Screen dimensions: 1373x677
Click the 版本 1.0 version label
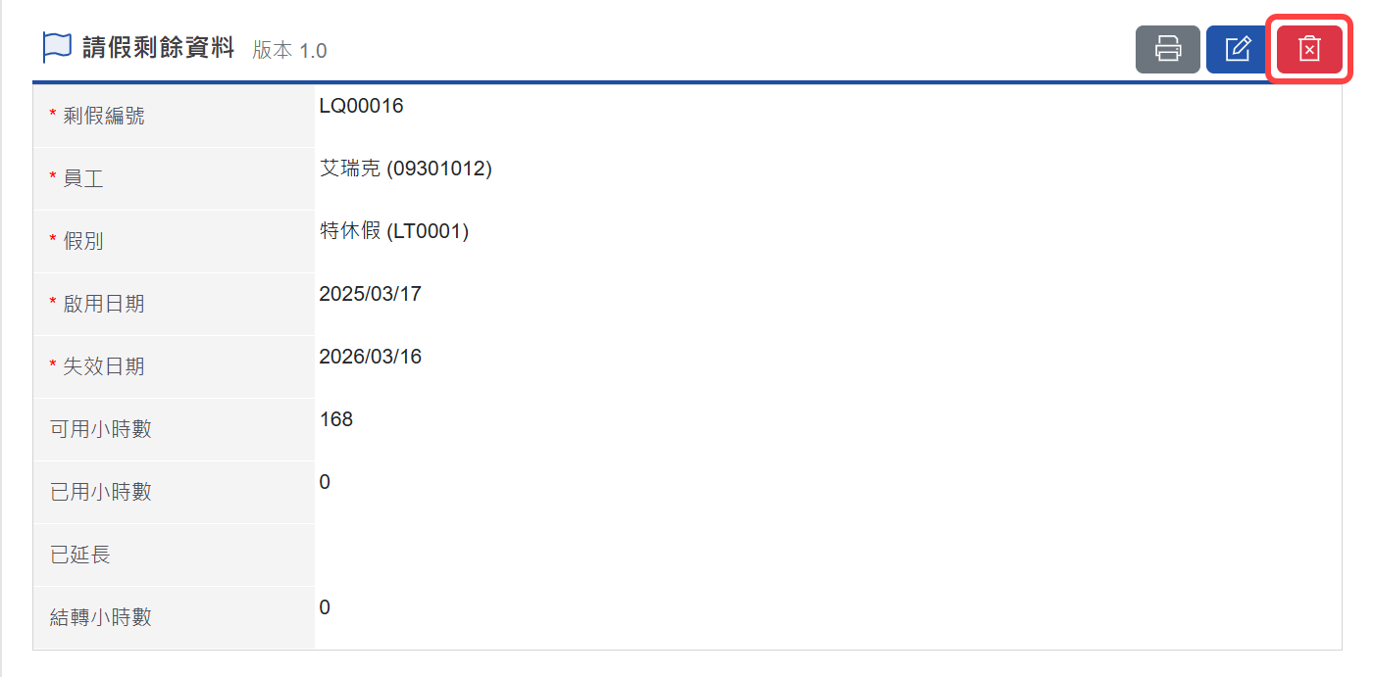tap(289, 50)
